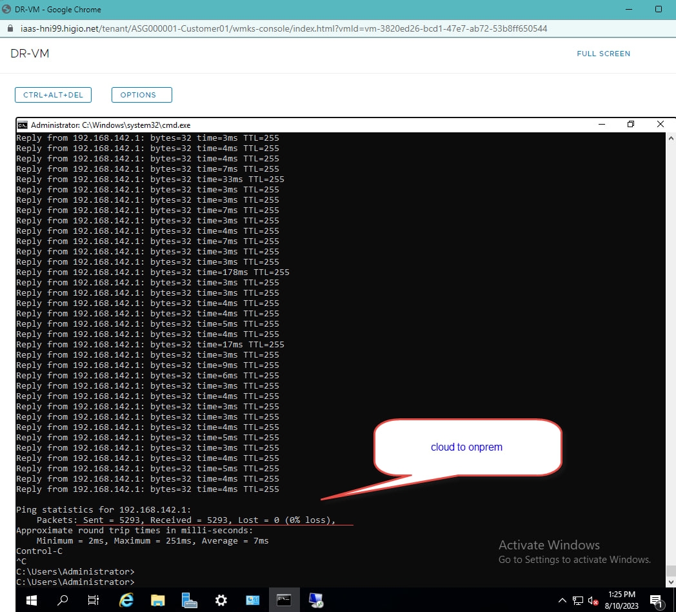
Task: Open the network status tray icon
Action: tap(578, 600)
